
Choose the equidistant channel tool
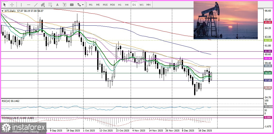click(x=43, y=5)
